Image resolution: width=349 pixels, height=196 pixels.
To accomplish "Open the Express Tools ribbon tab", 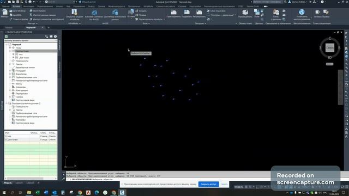I will [x=253, y=7].
